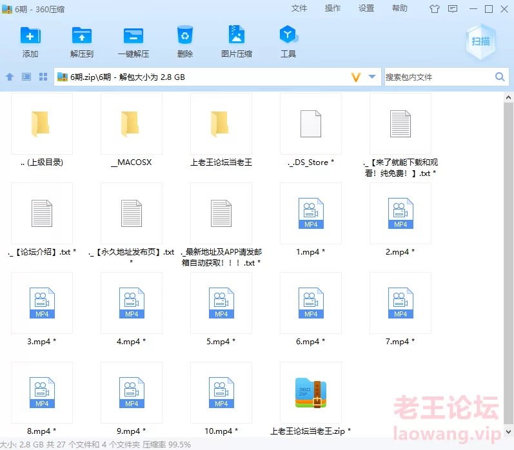
Task: Select the 7.mp4 video file
Action: [400, 309]
